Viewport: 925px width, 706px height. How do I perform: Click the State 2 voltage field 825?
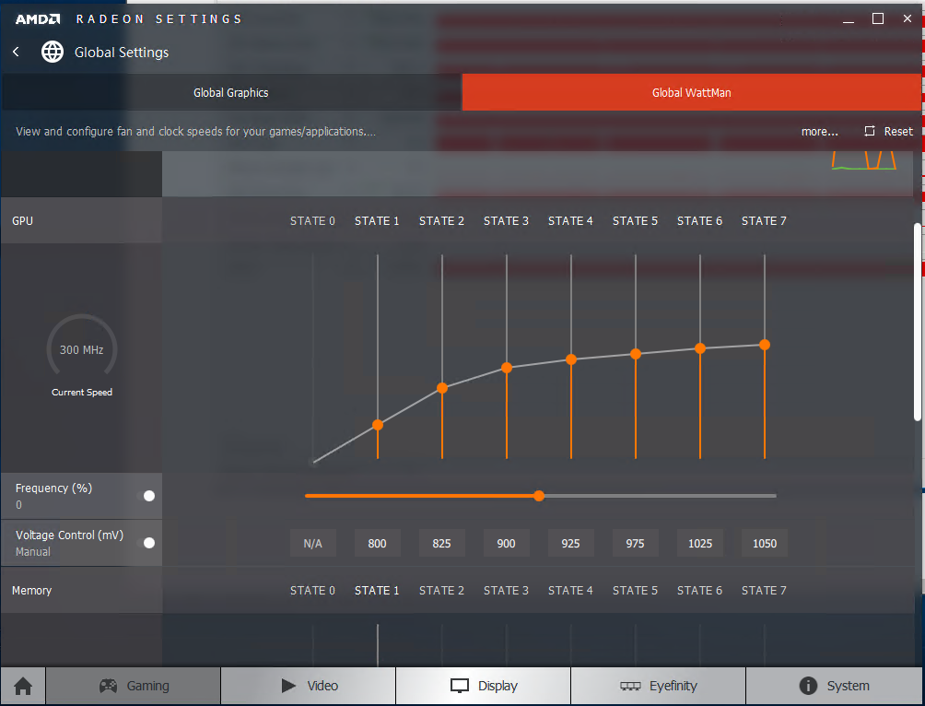point(442,543)
